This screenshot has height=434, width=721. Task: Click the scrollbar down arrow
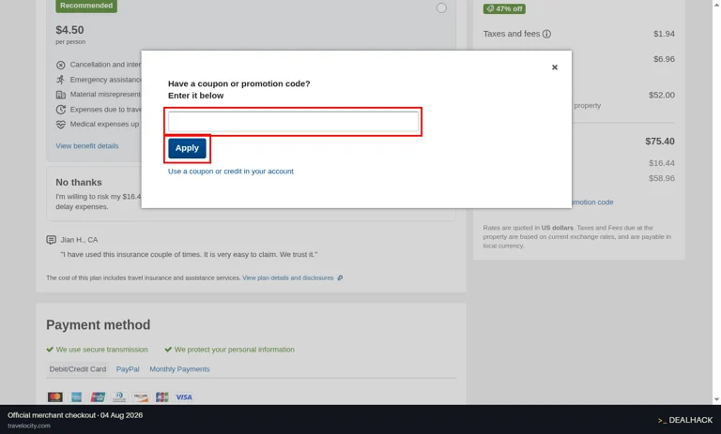(x=716, y=399)
